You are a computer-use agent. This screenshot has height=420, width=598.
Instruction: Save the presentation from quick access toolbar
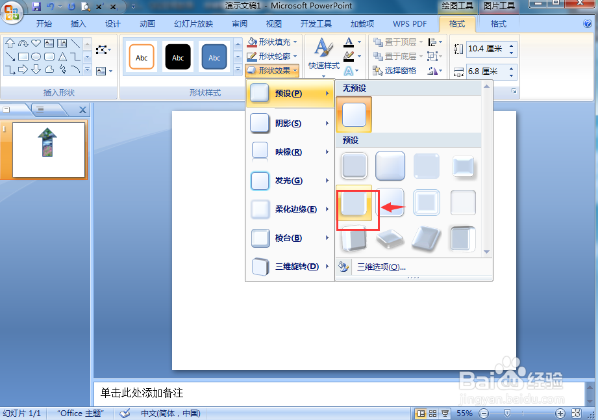point(36,7)
